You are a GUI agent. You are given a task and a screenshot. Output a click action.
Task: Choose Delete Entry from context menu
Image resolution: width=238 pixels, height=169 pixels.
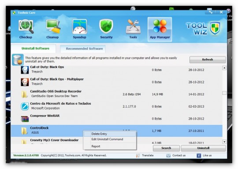pos(110,134)
